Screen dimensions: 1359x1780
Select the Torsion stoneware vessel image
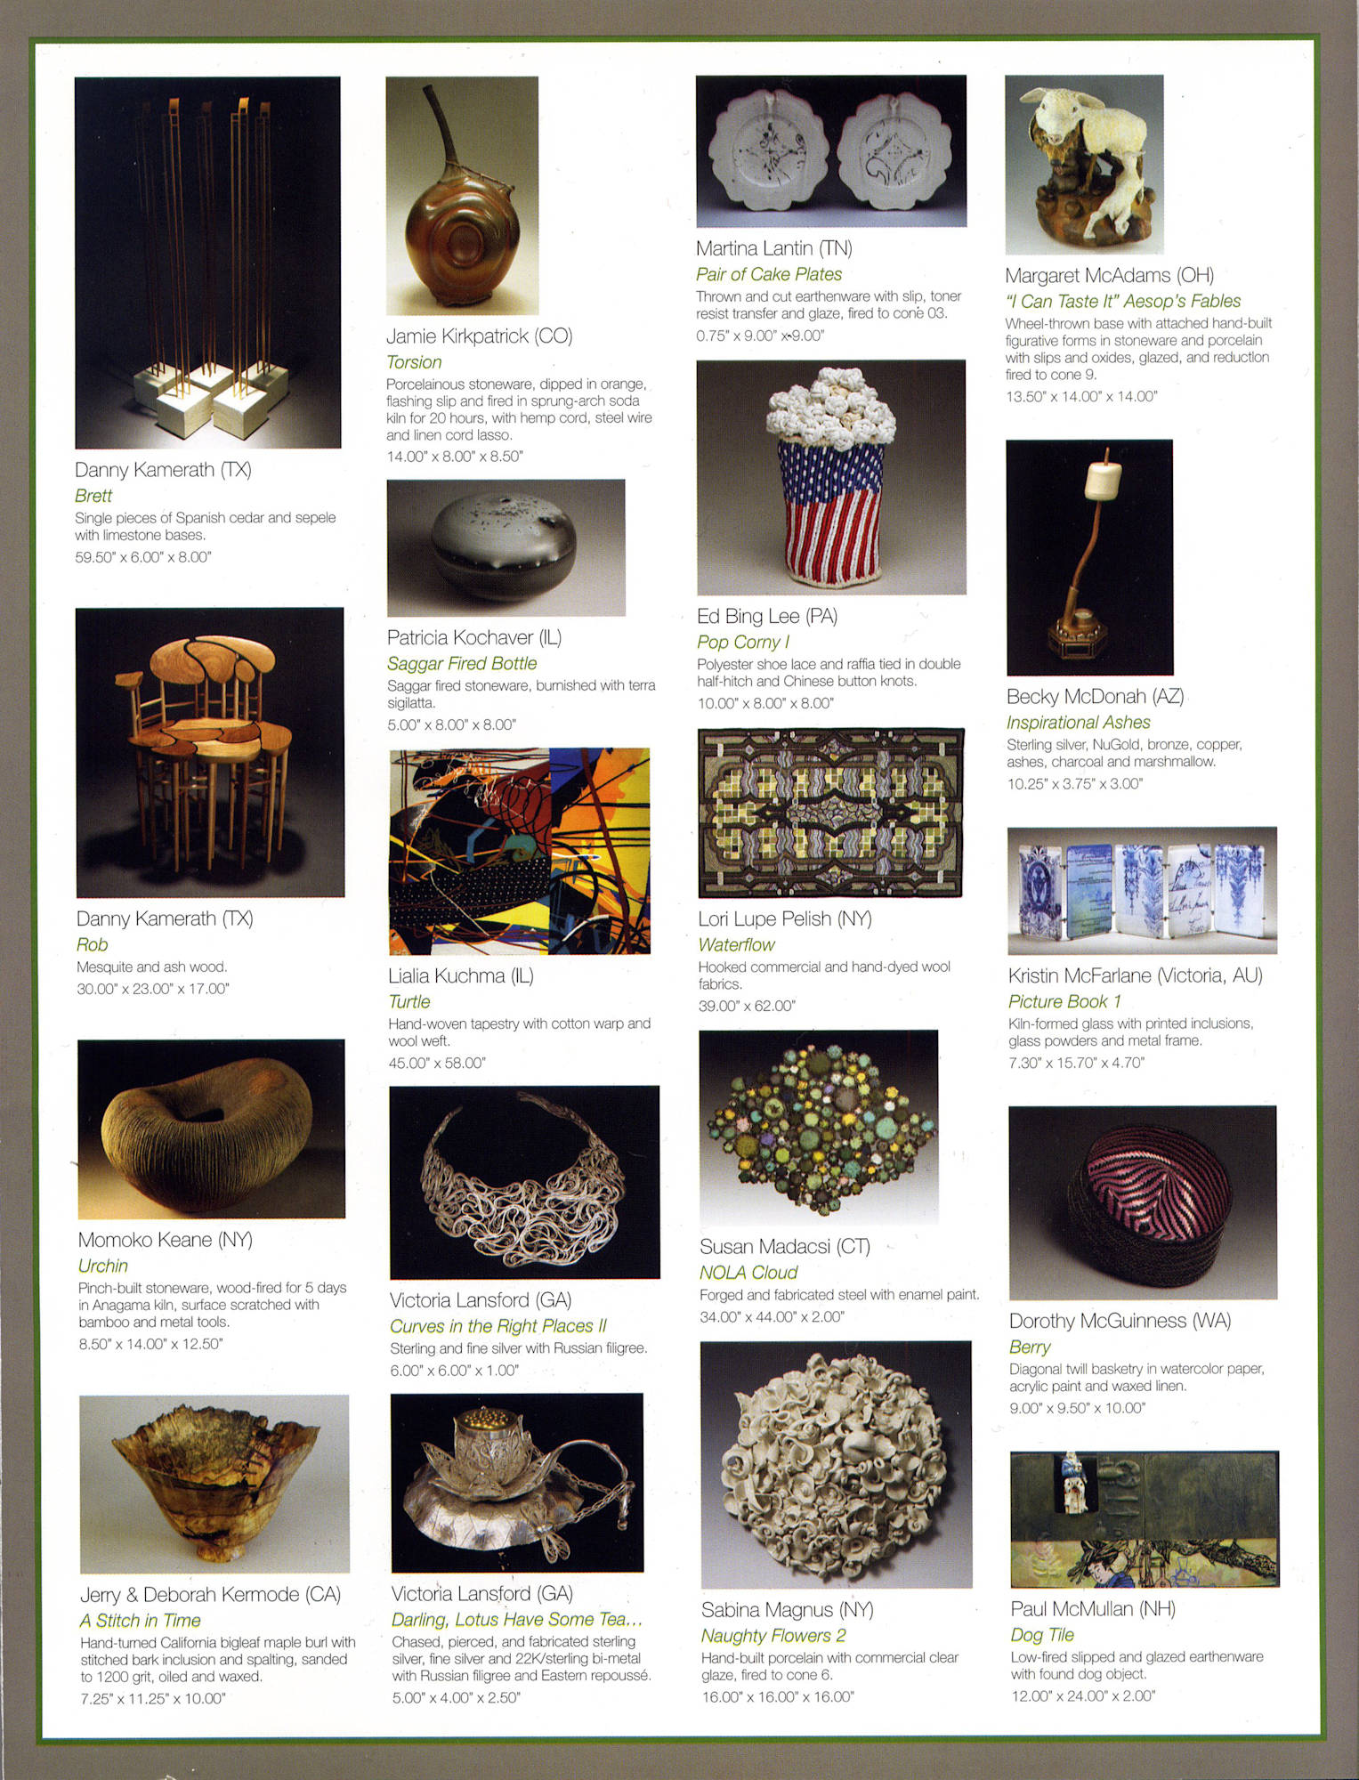tap(462, 196)
